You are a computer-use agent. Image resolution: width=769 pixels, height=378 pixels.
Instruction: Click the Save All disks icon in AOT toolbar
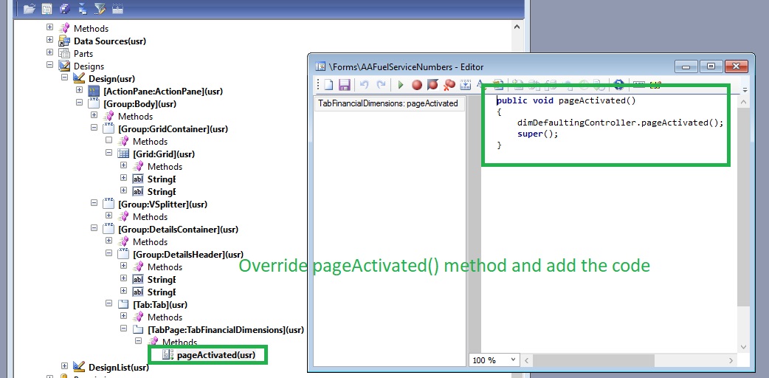(65, 8)
